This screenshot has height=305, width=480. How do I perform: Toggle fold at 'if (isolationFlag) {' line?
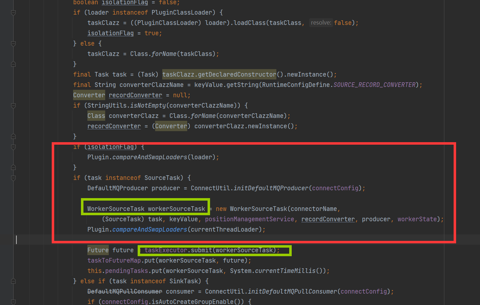tap(13, 147)
